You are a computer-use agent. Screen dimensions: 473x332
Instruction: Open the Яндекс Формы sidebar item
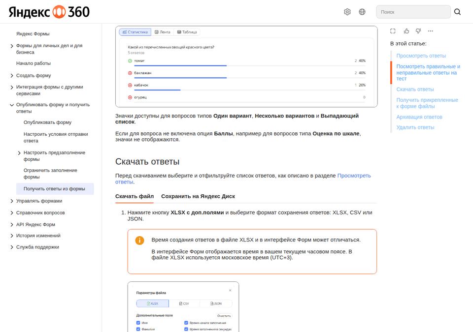pyautogui.click(x=33, y=34)
